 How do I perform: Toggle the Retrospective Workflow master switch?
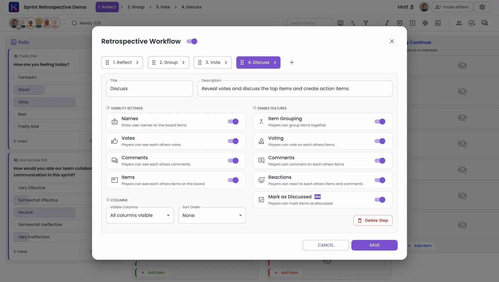[192, 41]
